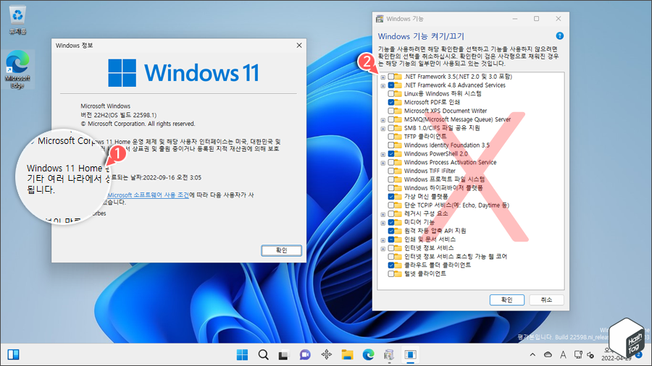Click folder icon of Microsoft XPS Document Writer

coord(398,111)
